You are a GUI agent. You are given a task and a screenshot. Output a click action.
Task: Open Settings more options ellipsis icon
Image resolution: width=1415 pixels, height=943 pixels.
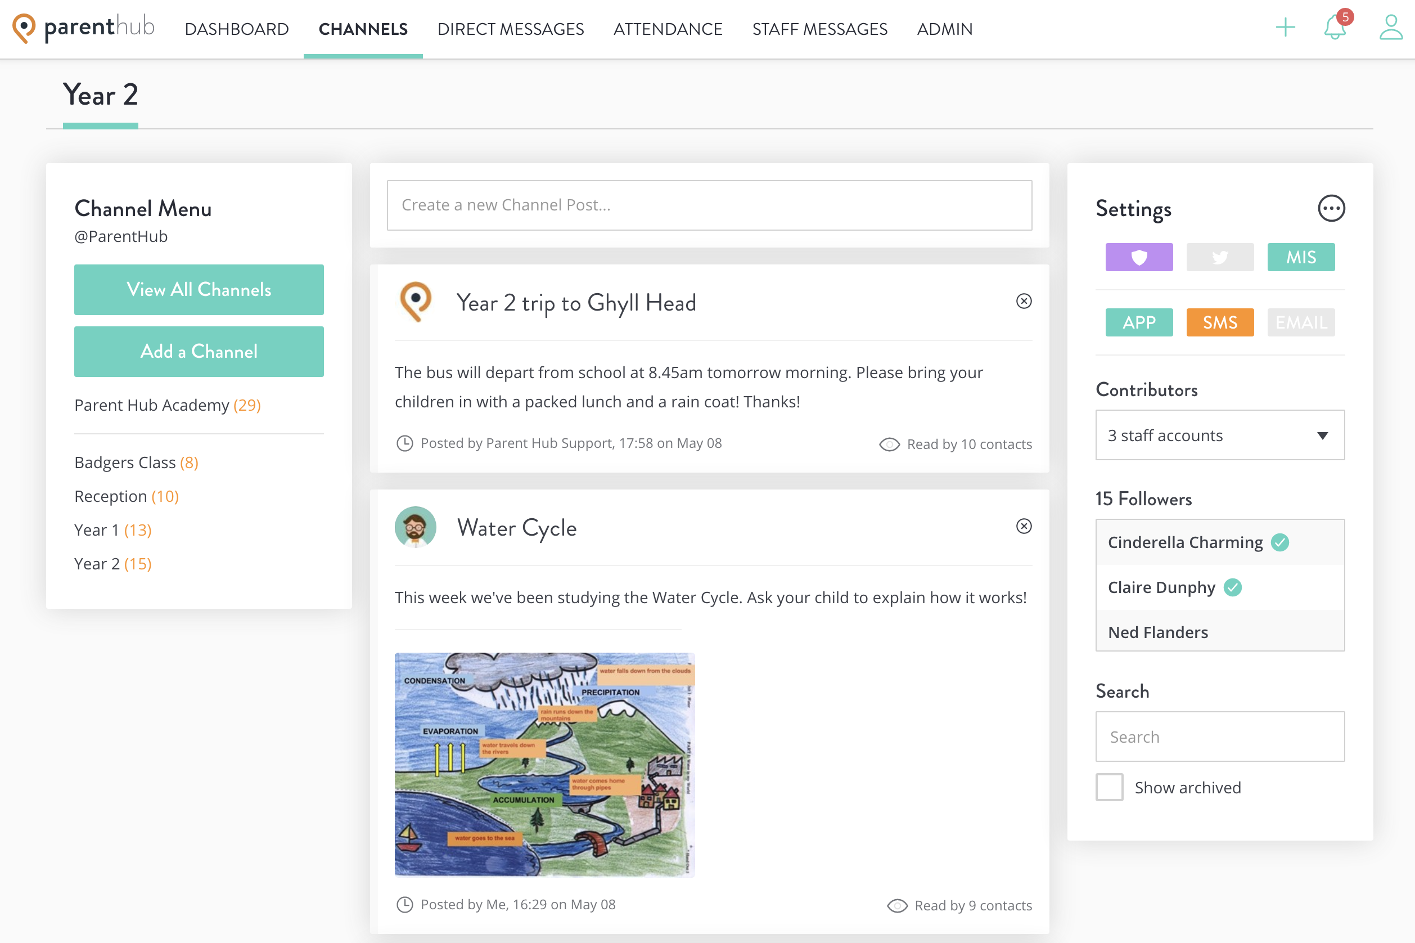coord(1331,209)
